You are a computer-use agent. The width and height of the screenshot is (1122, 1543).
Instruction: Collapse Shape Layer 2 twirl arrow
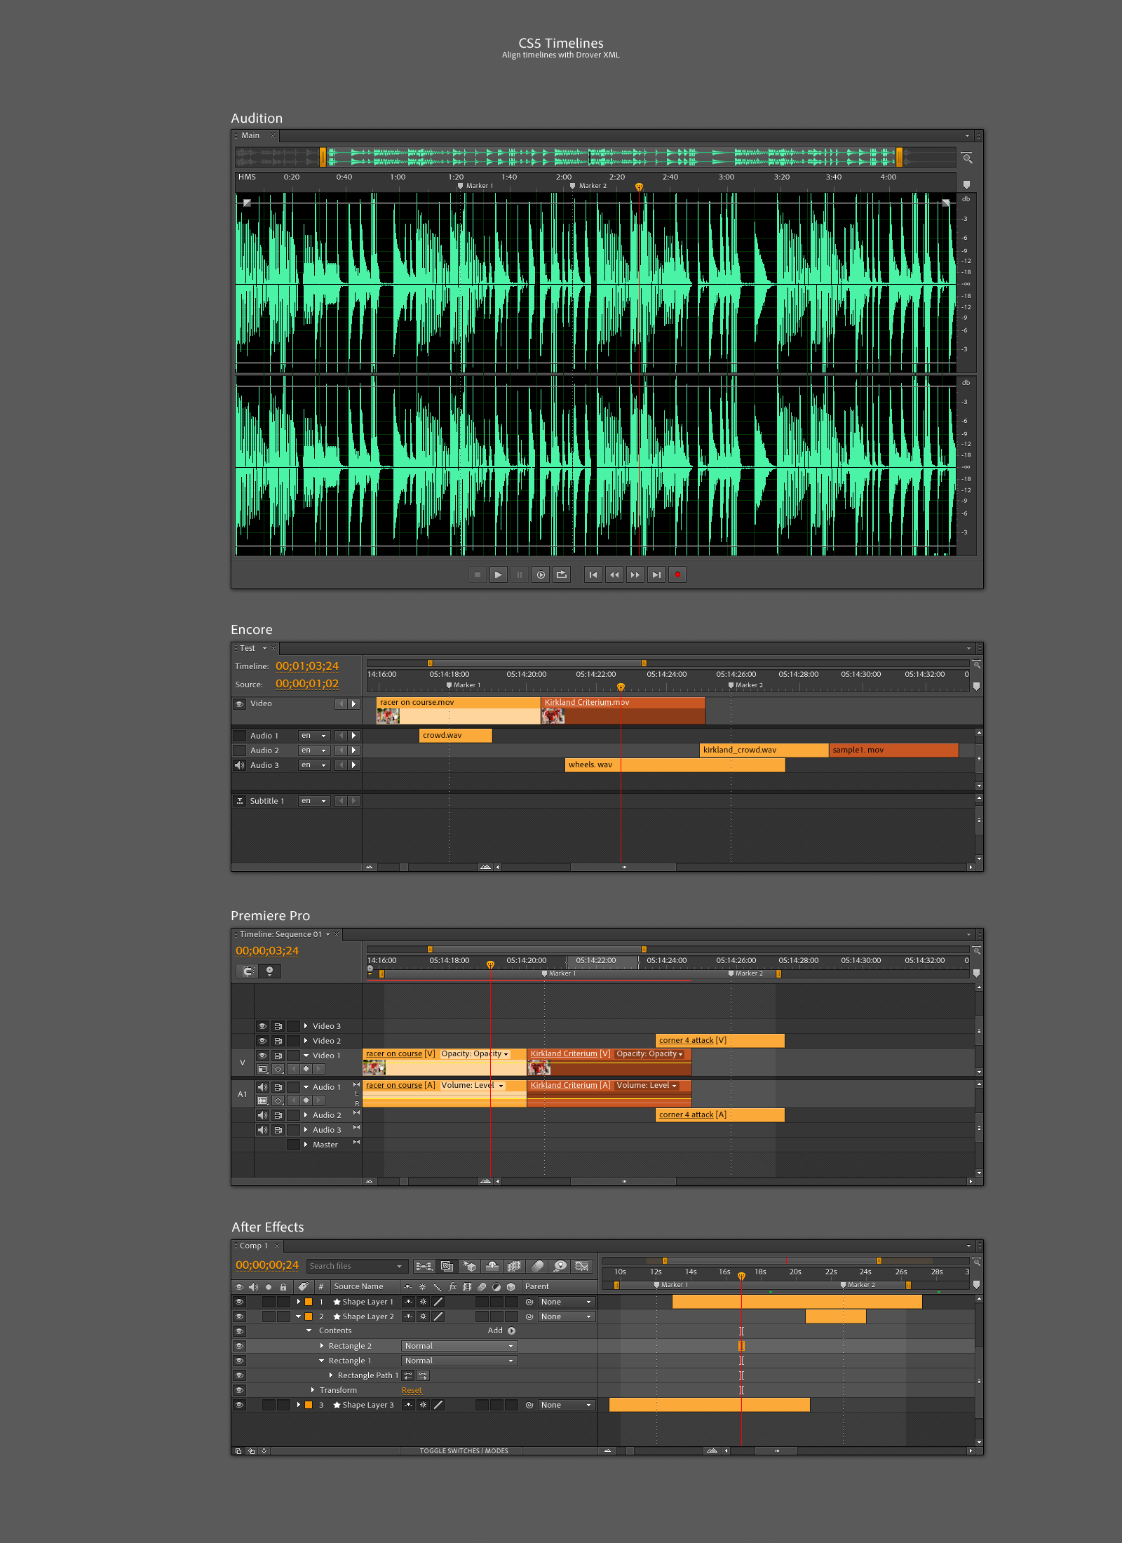(x=299, y=1316)
